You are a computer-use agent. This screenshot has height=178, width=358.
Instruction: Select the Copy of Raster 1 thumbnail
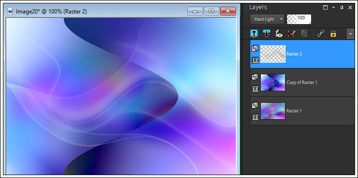coord(273,82)
